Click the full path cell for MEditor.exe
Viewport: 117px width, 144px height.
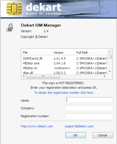pyautogui.click(x=92, y=63)
